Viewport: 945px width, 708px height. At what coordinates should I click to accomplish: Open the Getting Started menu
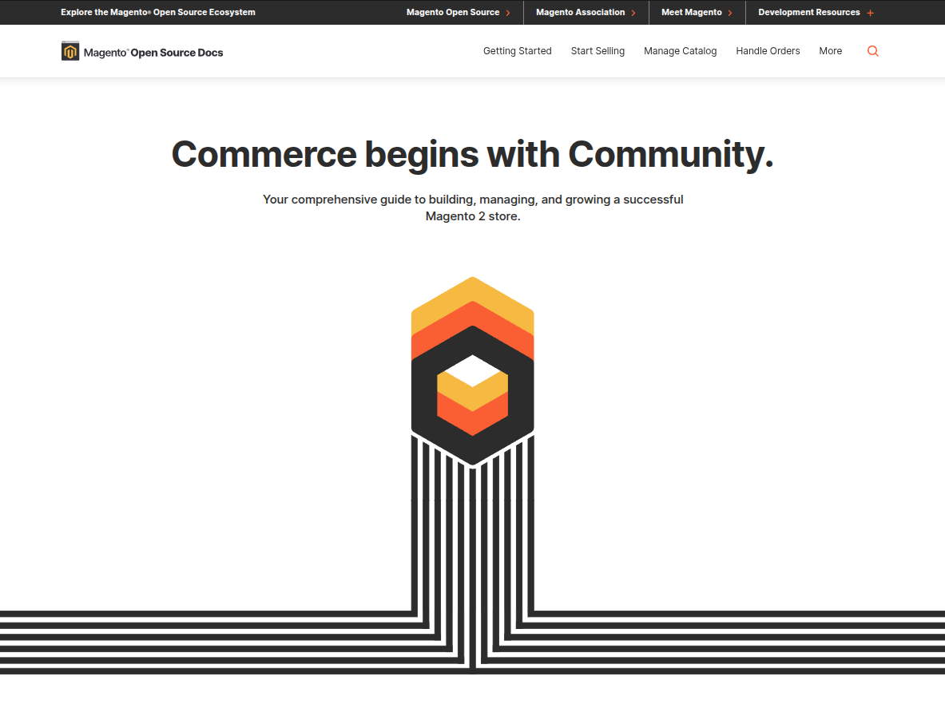point(517,51)
